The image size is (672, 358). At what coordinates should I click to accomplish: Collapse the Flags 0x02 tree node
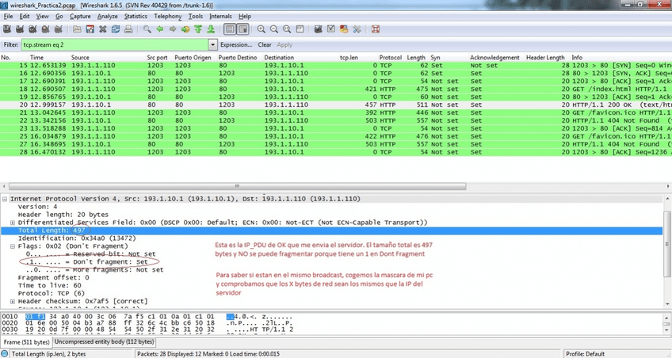[x=12, y=246]
